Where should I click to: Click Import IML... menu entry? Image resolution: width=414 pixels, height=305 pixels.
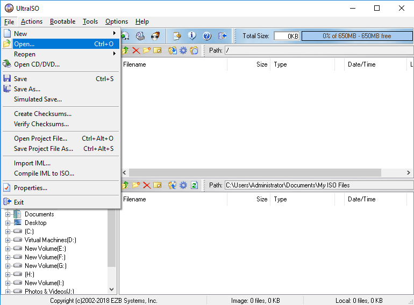[x=61, y=163]
